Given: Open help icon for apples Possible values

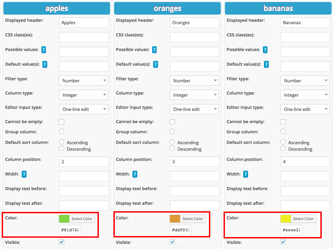Looking at the screenshot, I should [44, 50].
